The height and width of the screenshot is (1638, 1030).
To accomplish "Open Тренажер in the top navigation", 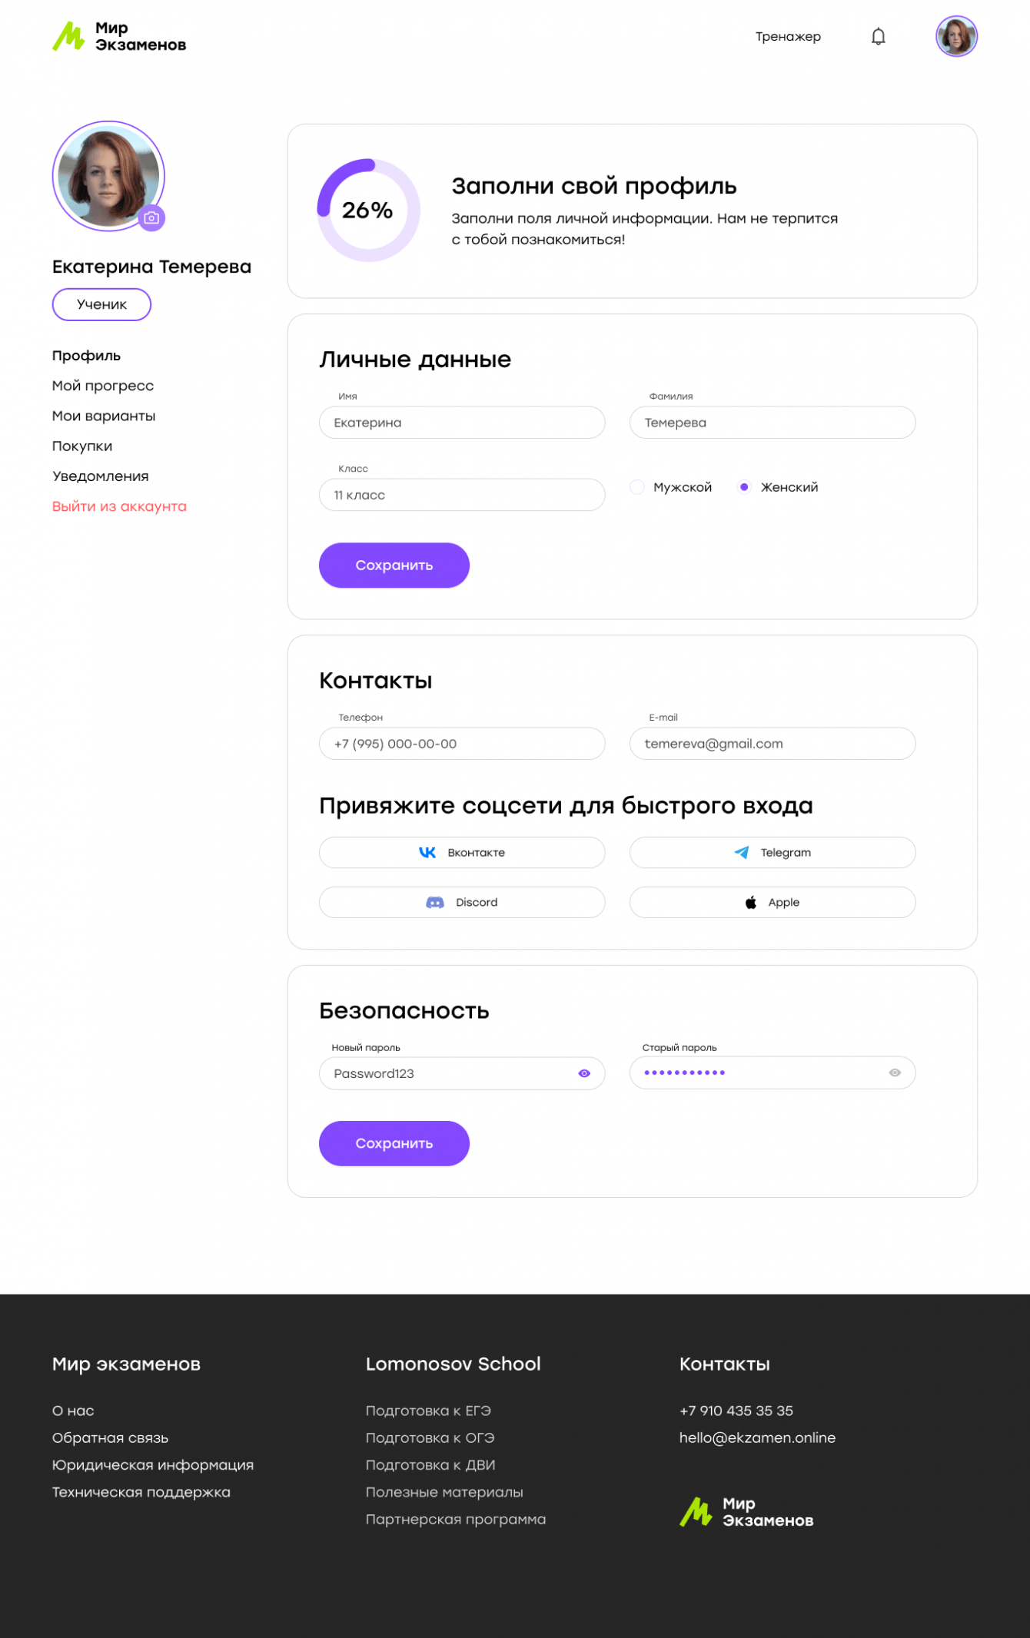I will click(788, 37).
